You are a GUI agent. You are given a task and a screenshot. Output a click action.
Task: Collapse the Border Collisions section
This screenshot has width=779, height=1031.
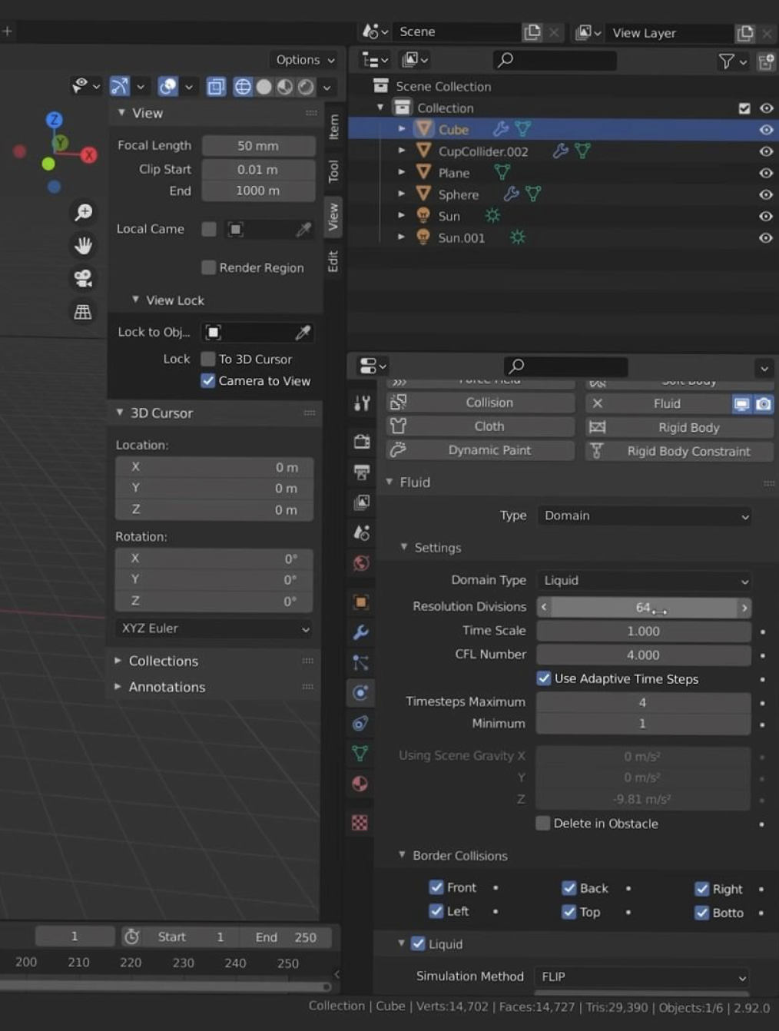[x=402, y=855]
